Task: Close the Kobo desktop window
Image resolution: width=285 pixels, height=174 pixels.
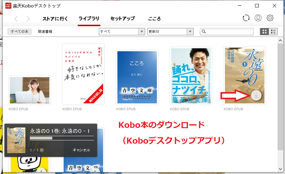Action: tap(275, 6)
